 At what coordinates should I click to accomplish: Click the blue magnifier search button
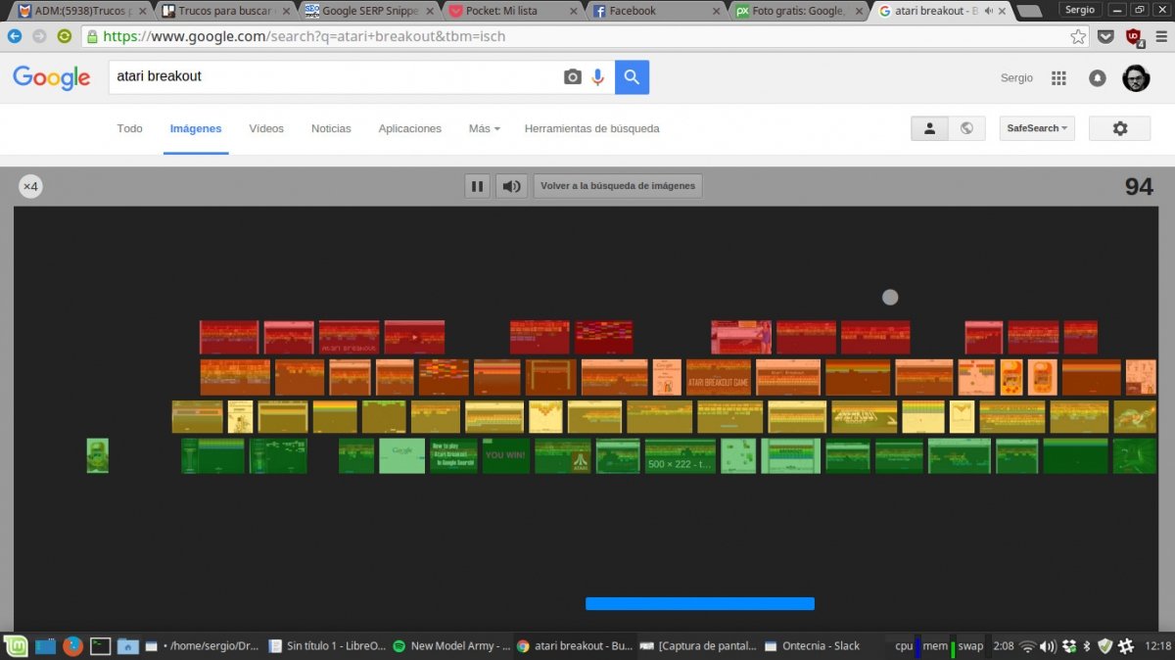[x=632, y=77]
